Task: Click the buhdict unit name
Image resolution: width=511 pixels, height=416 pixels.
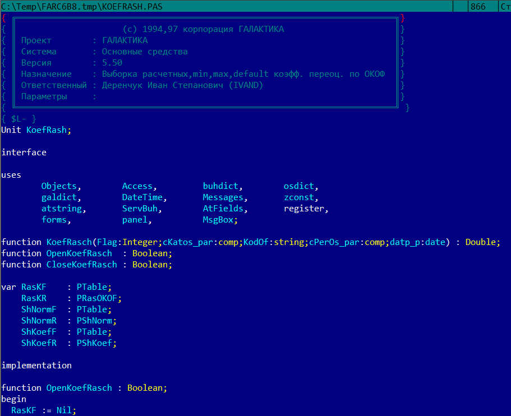Action: point(220,186)
